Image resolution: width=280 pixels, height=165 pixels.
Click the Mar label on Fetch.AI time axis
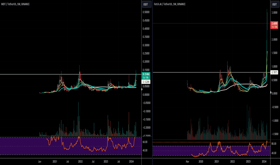click(187, 162)
